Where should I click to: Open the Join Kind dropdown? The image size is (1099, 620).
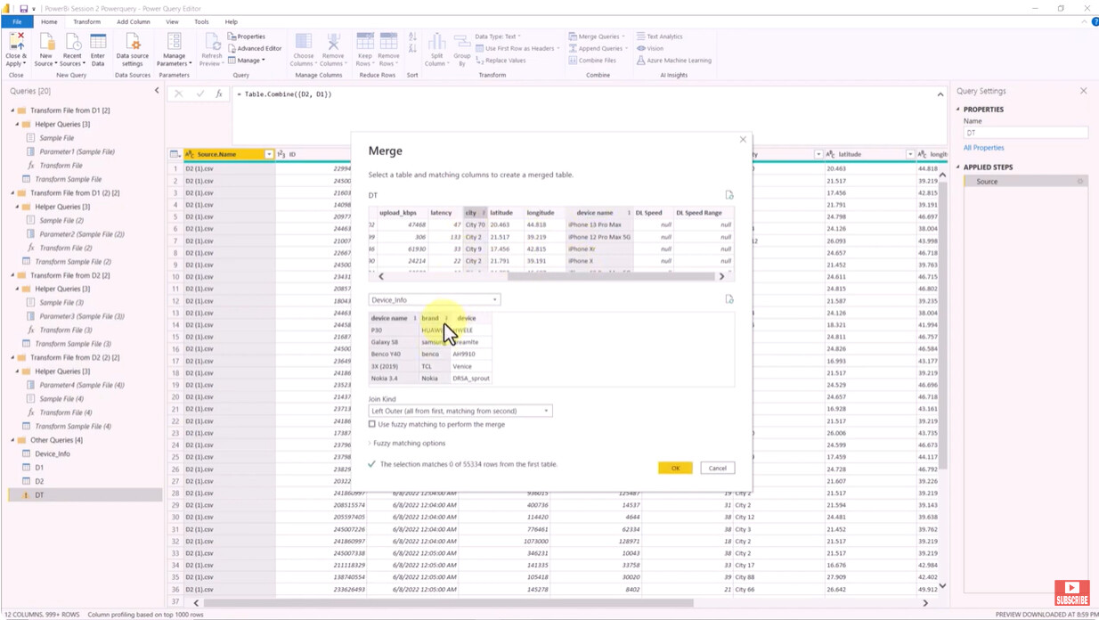tap(460, 411)
